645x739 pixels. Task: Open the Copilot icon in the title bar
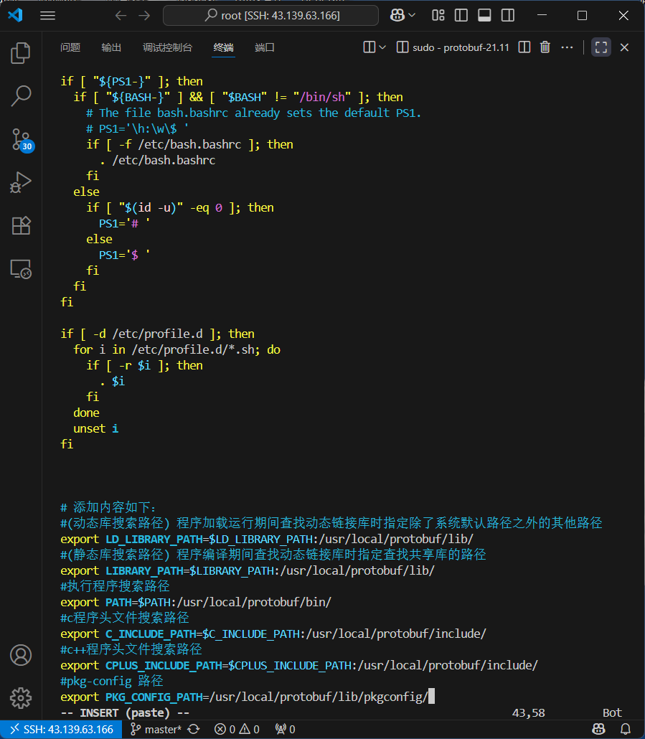tap(399, 15)
